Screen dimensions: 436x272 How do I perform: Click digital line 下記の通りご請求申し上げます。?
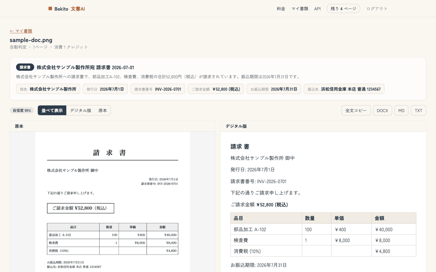(x=266, y=193)
